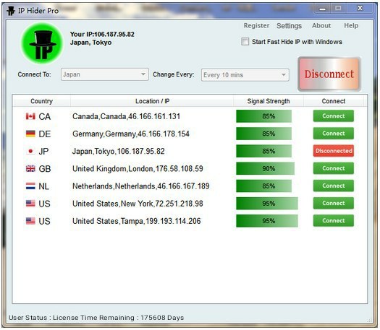Select the United Kingdom flag icon
This screenshot has height=330, width=380.
pyautogui.click(x=30, y=168)
